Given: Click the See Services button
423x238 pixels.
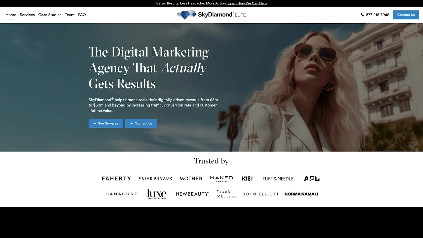Looking at the screenshot, I should click(x=106, y=123).
